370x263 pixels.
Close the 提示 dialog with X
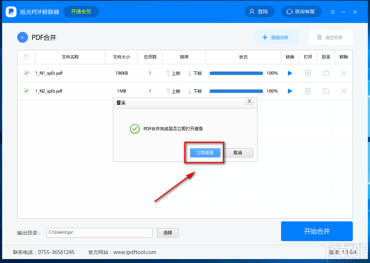coord(250,101)
